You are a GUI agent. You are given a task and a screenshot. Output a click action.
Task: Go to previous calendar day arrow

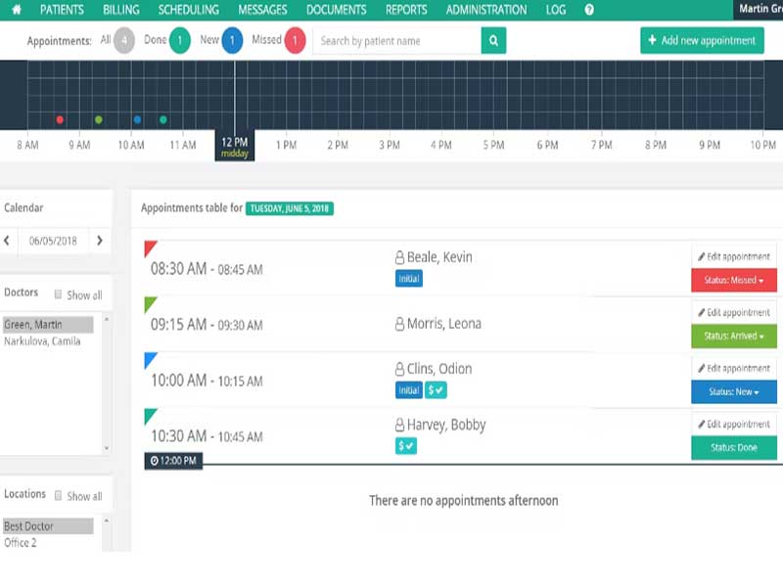click(x=7, y=241)
